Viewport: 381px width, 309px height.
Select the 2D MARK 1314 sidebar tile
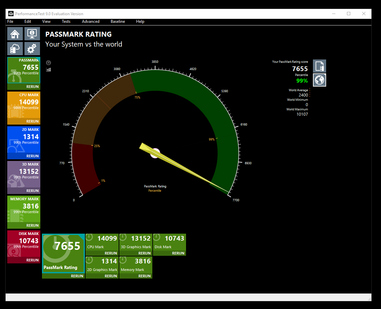(24, 139)
